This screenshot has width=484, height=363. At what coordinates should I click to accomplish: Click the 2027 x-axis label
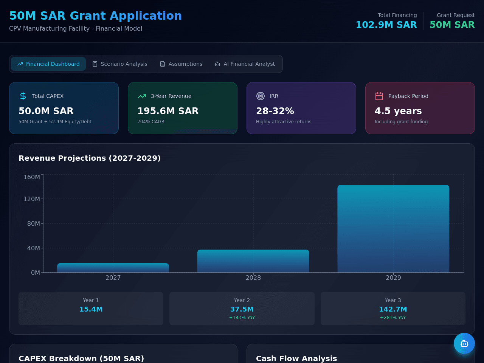[113, 278]
